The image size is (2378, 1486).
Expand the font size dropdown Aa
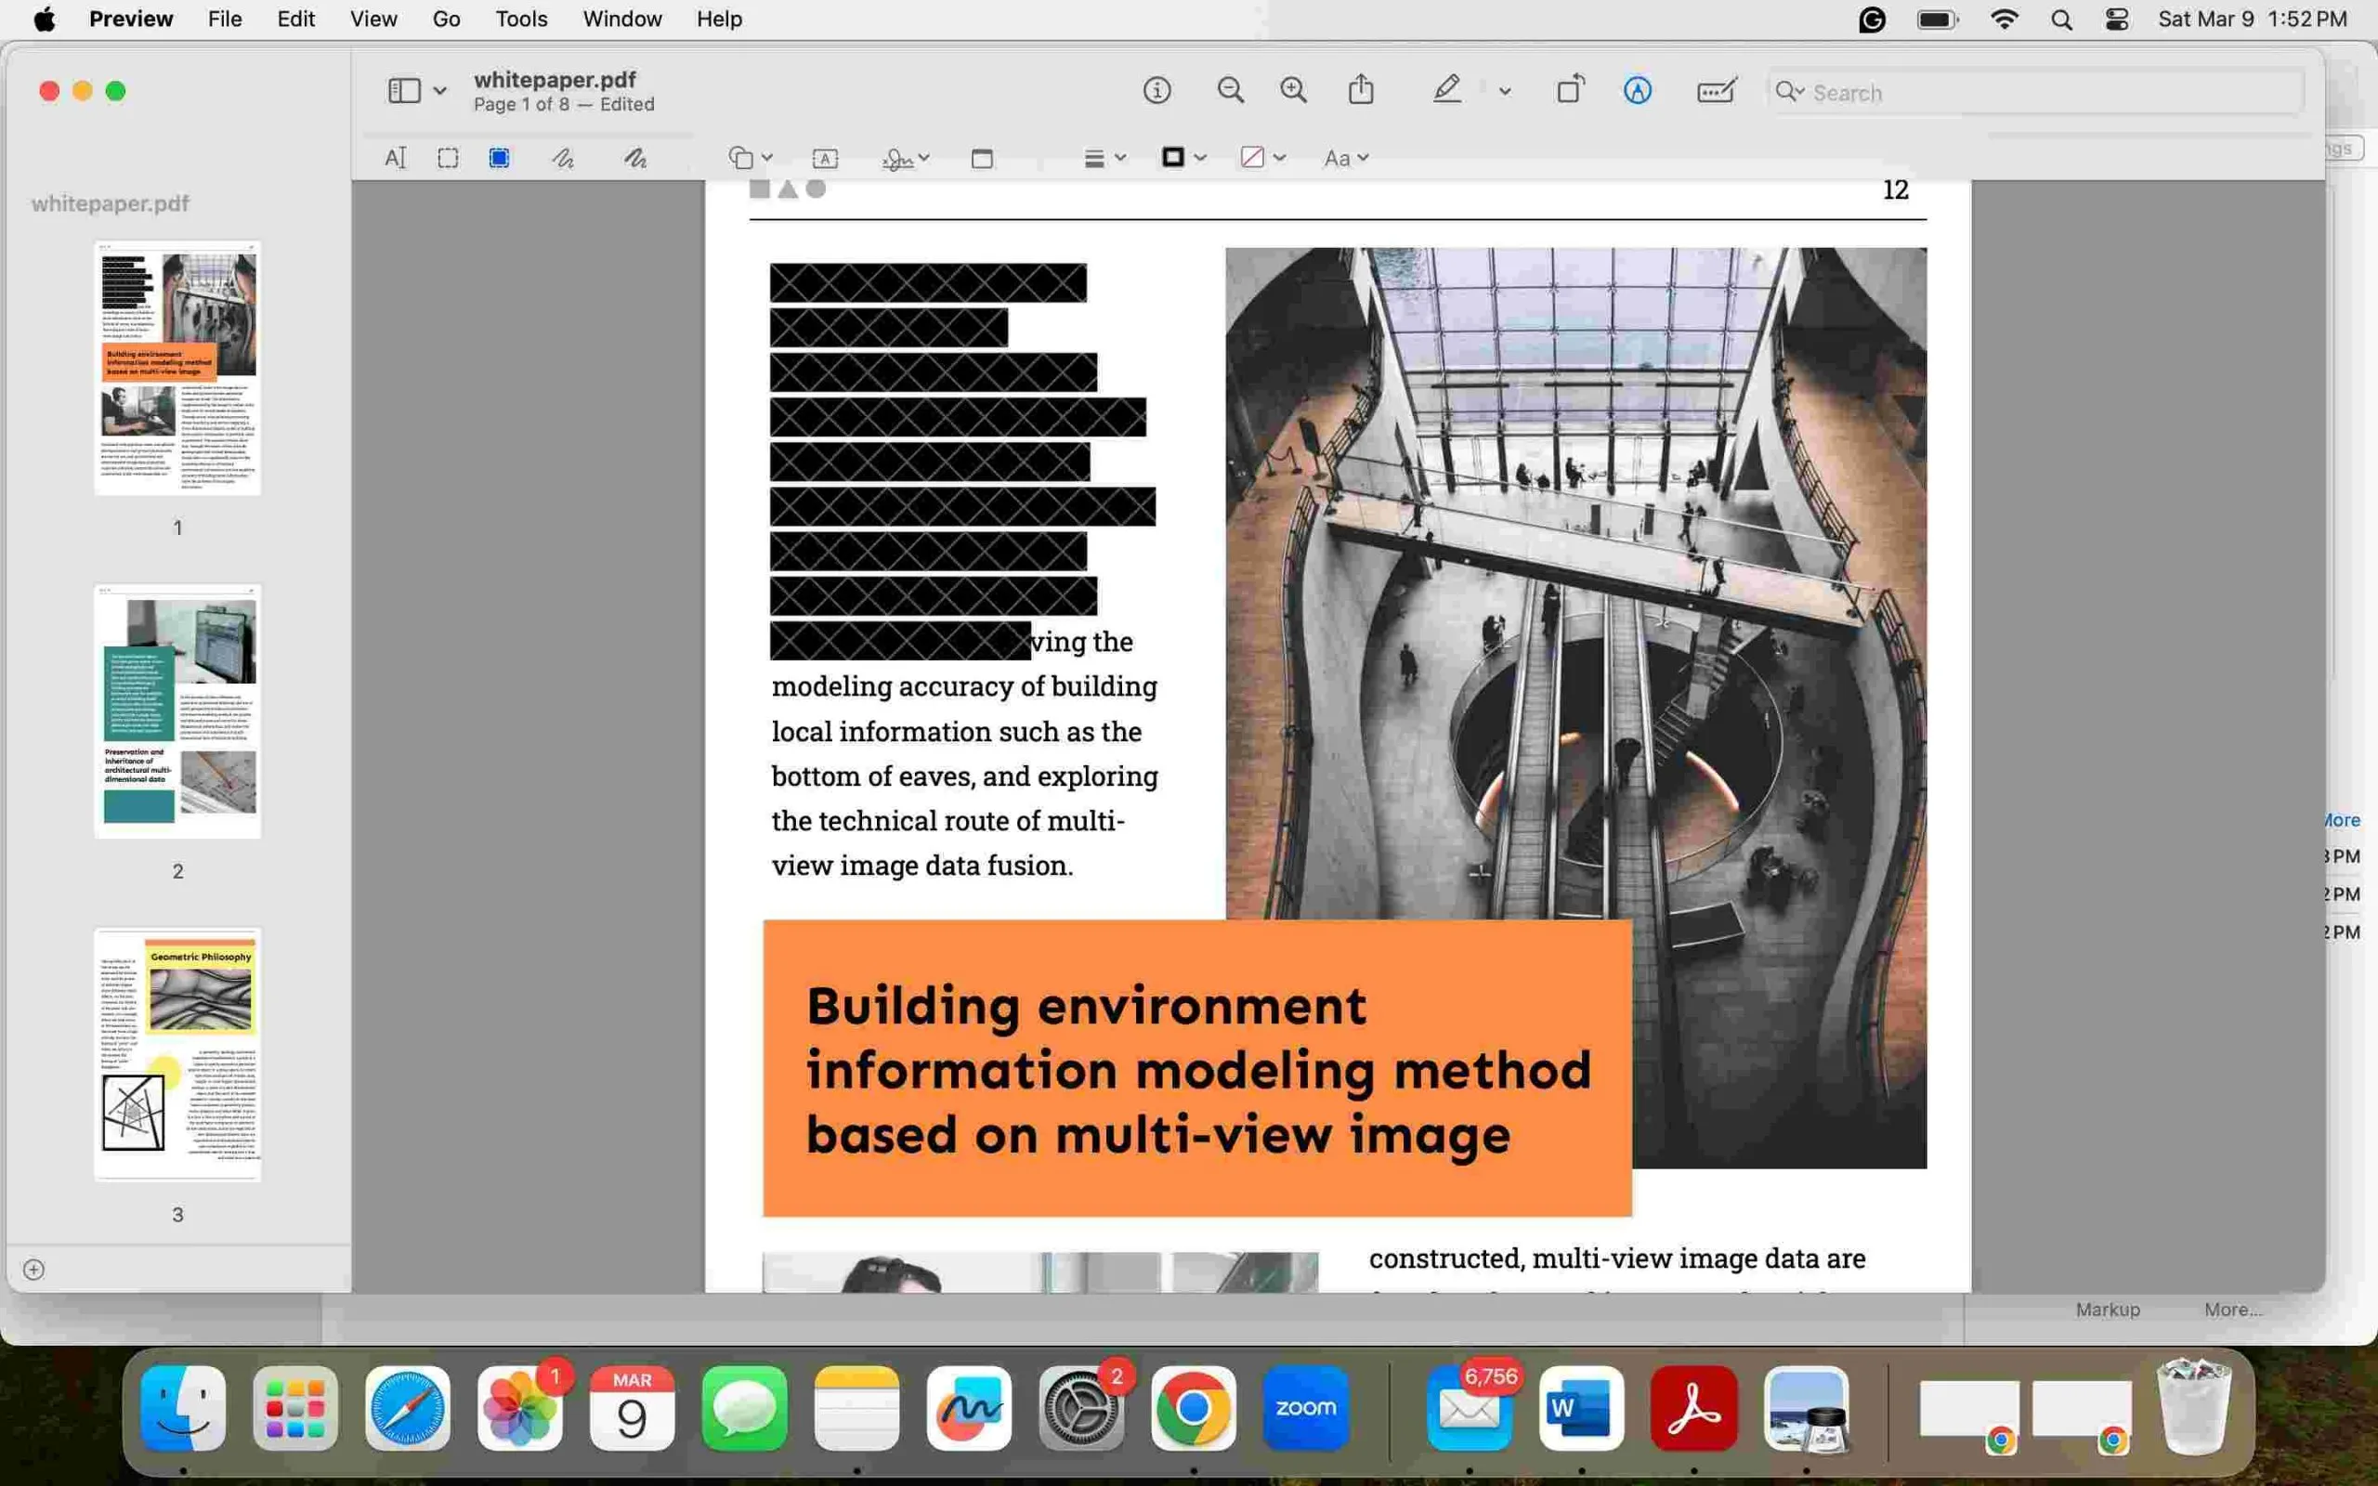point(1347,158)
